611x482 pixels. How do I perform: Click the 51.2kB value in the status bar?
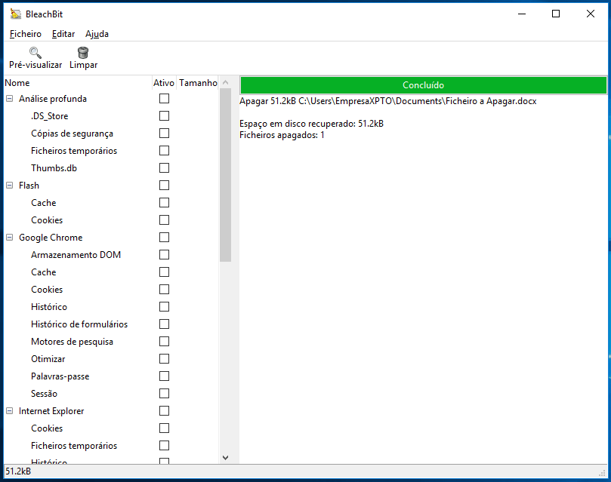coord(18,471)
